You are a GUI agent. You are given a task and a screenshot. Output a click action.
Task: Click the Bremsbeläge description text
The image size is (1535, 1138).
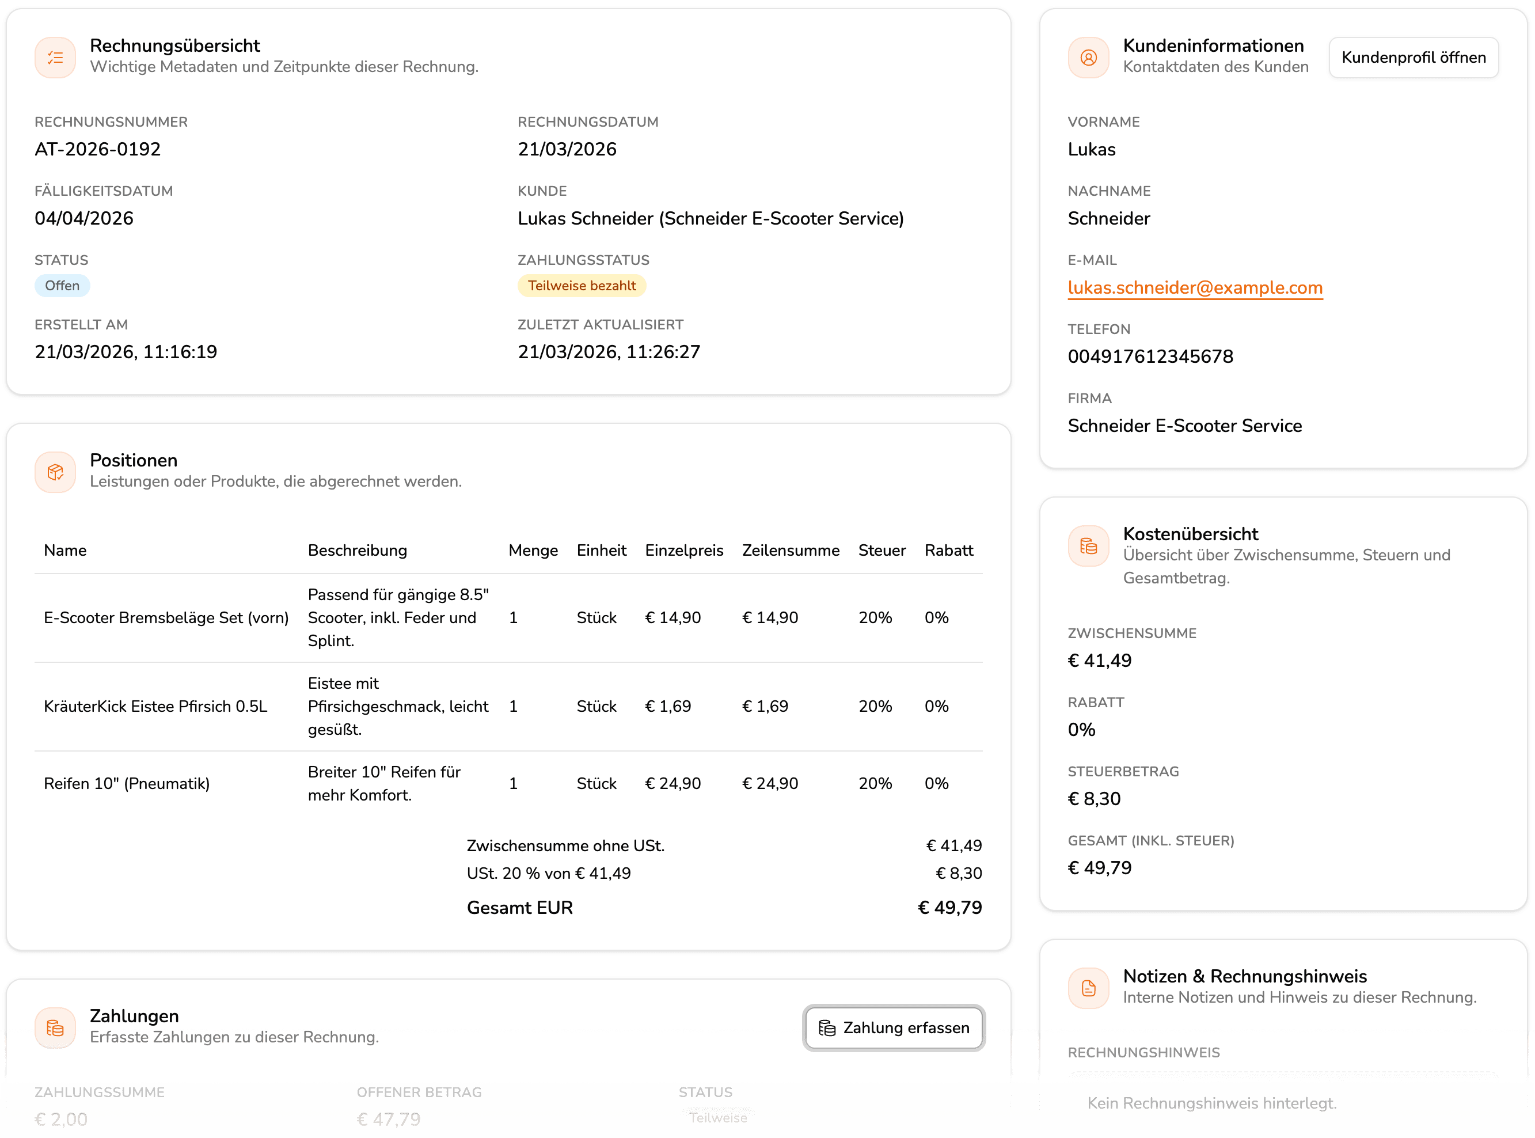point(398,617)
